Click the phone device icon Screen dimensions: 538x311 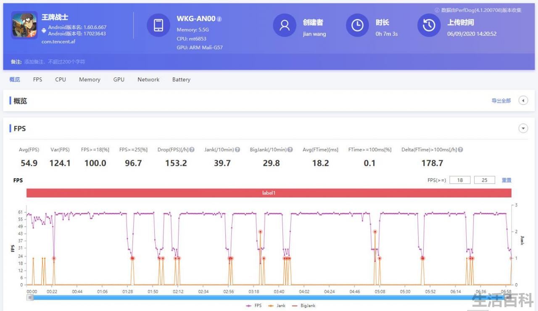[158, 25]
